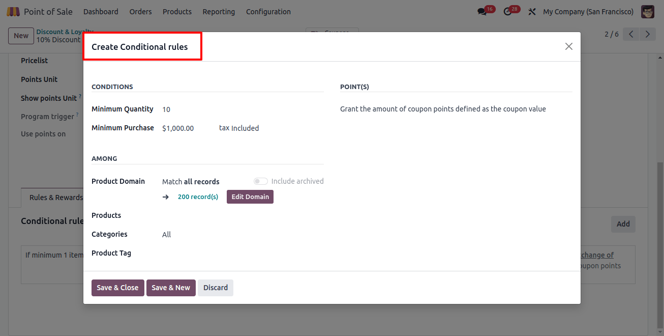This screenshot has height=336, width=664.
Task: Click the Create Conditional rules title
Action: point(140,47)
